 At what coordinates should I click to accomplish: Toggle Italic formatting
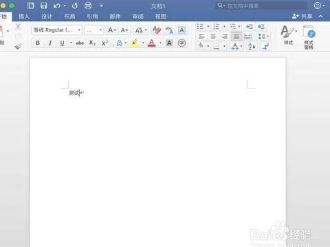tap(50, 43)
